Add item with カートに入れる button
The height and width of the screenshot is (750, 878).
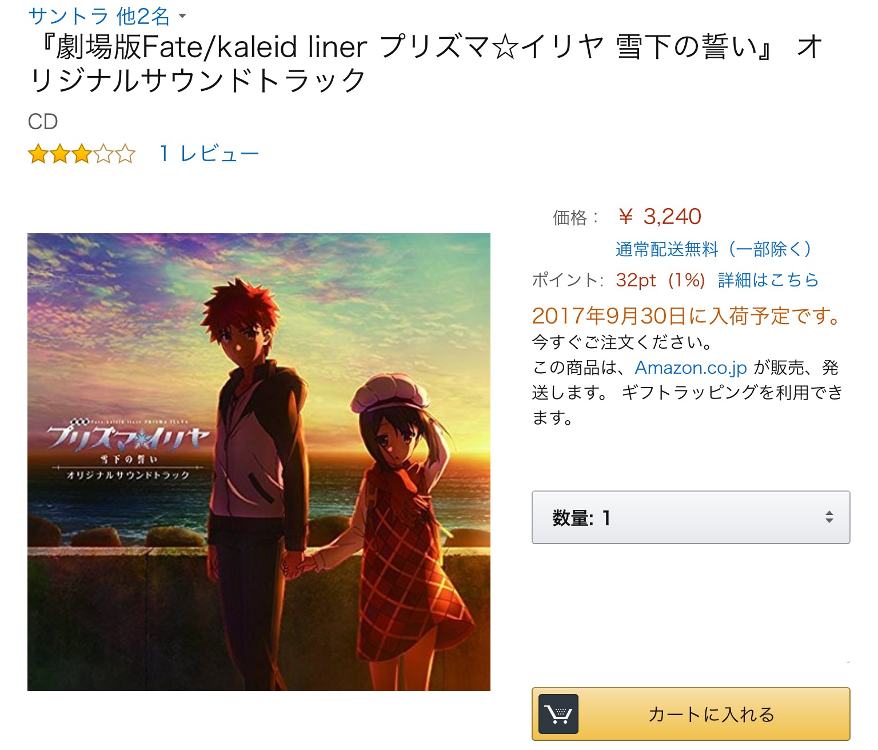click(x=691, y=714)
